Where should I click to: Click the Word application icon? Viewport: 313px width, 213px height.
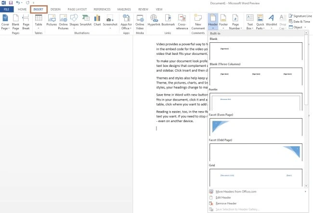(x=3, y=3)
